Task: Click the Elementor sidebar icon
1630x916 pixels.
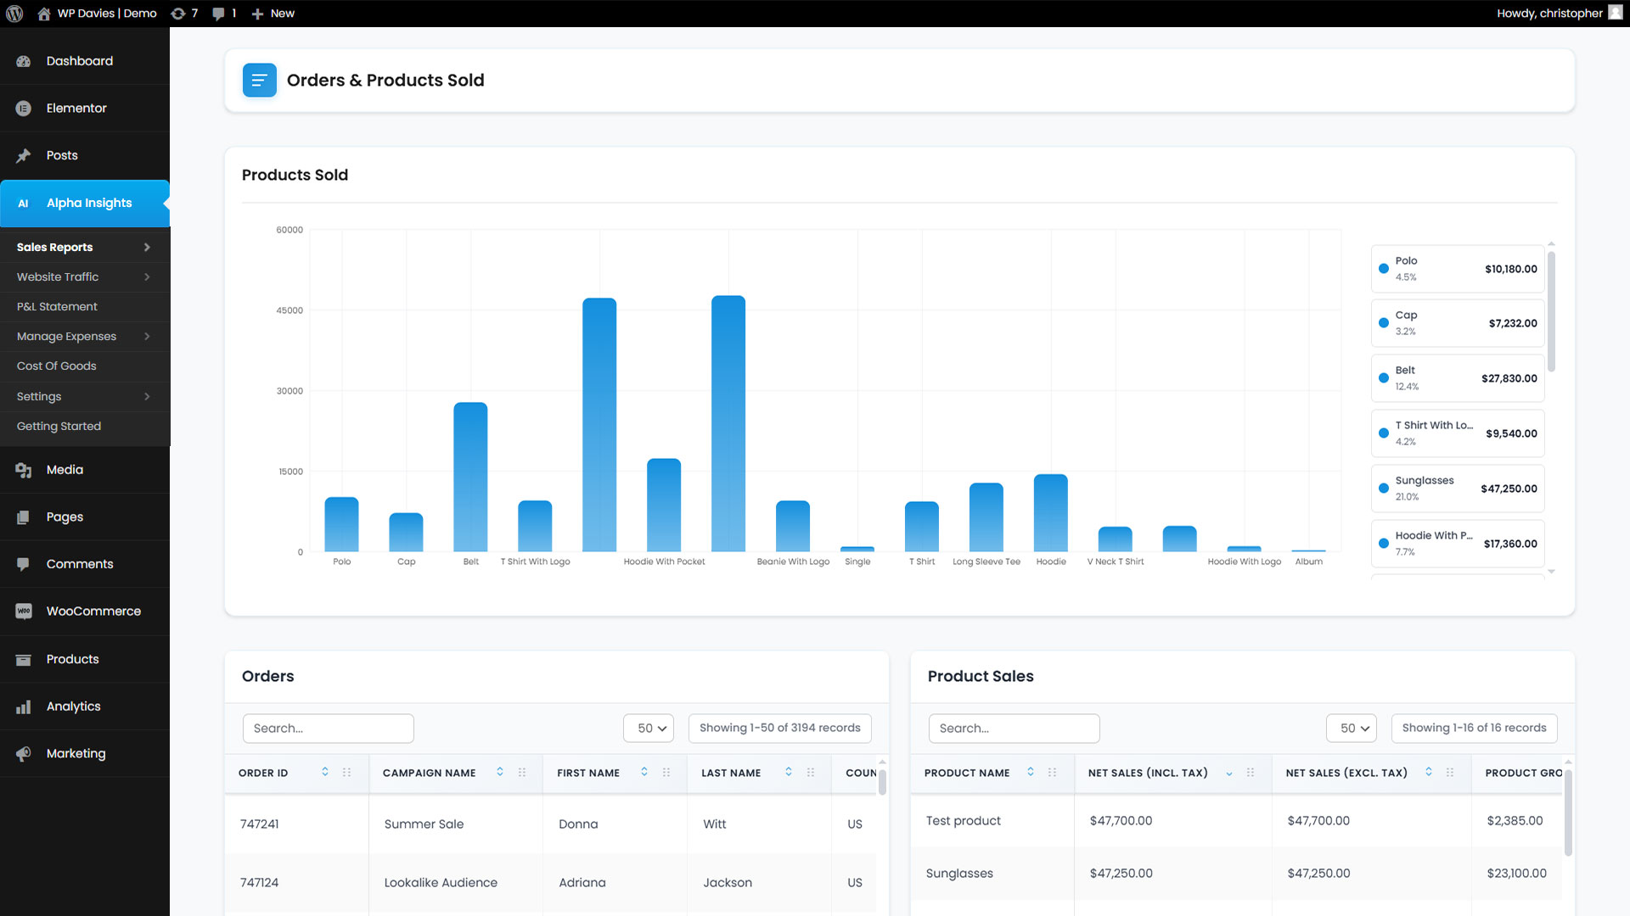Action: click(x=24, y=109)
